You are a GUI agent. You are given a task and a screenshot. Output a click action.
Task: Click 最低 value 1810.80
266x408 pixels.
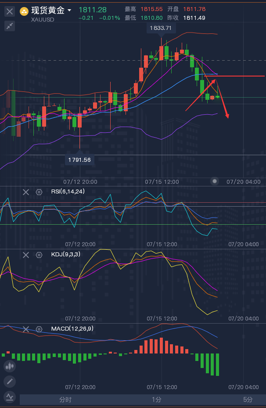[x=151, y=18]
